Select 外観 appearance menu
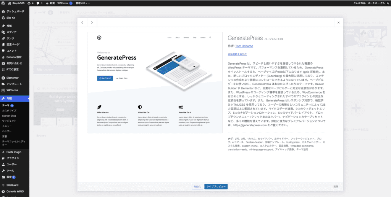This screenshot has height=197, width=391. point(15,98)
